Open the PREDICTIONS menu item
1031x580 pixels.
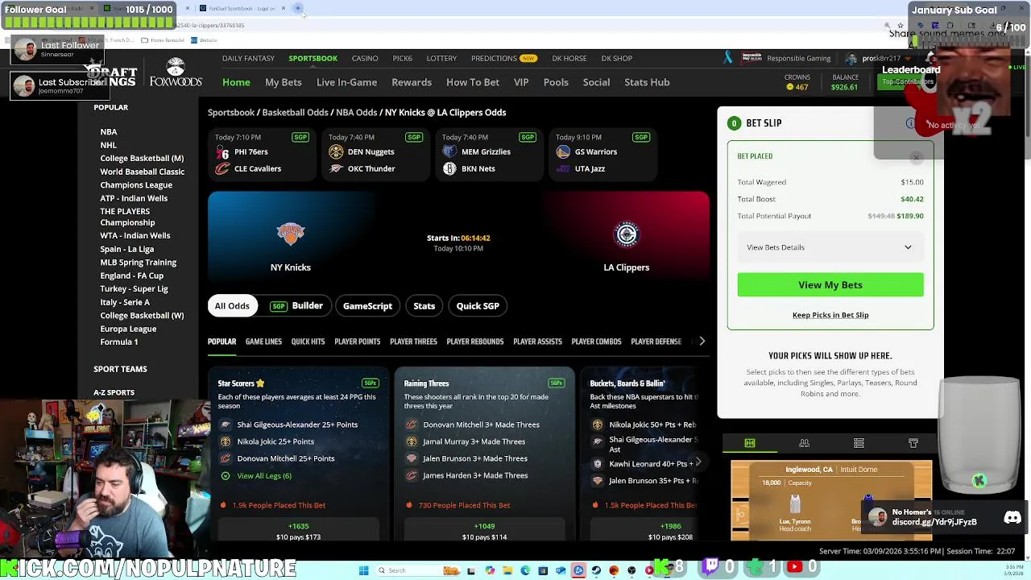click(494, 58)
